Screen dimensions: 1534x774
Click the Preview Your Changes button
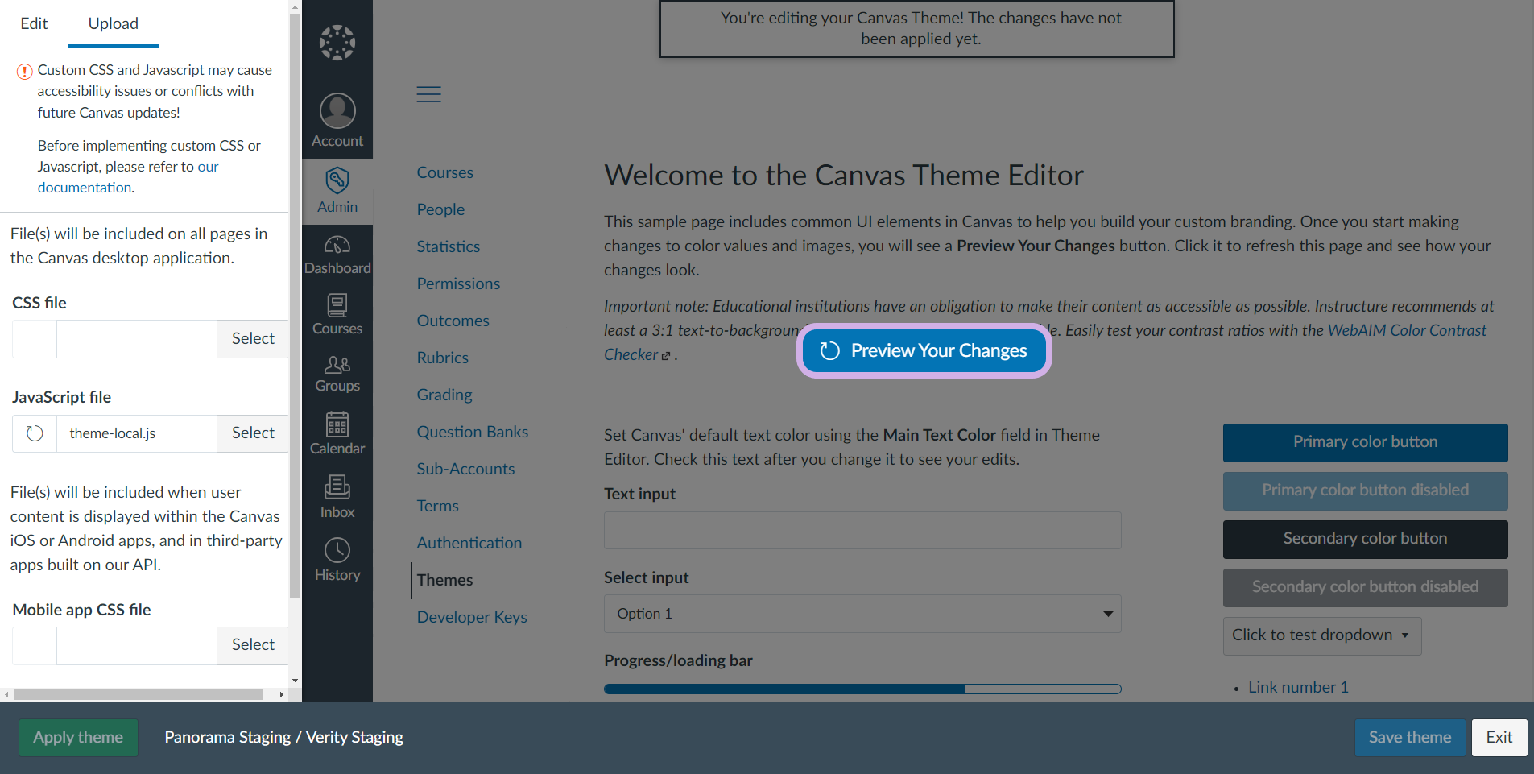pos(924,350)
